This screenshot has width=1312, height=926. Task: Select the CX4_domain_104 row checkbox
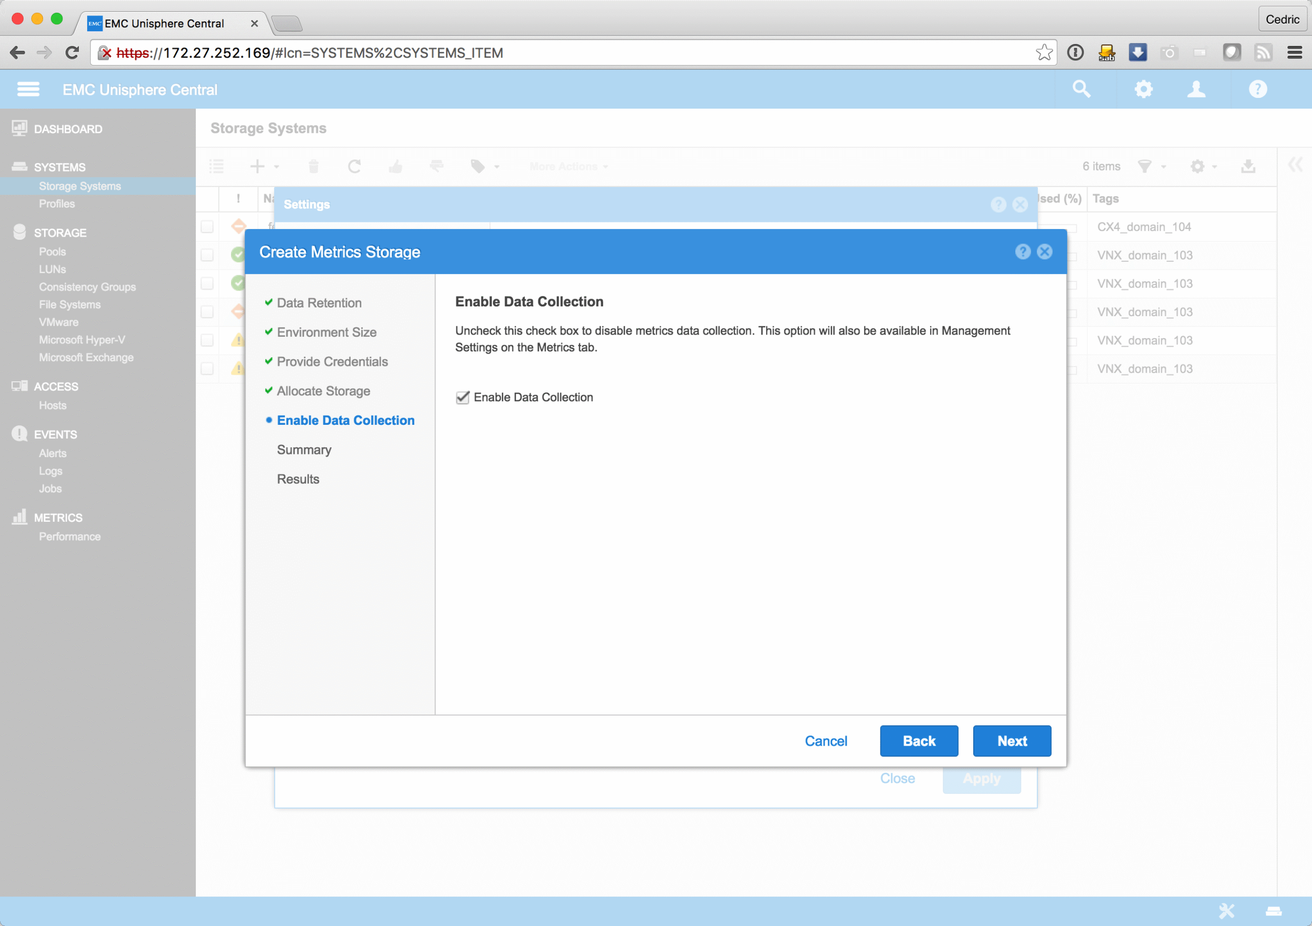point(207,227)
